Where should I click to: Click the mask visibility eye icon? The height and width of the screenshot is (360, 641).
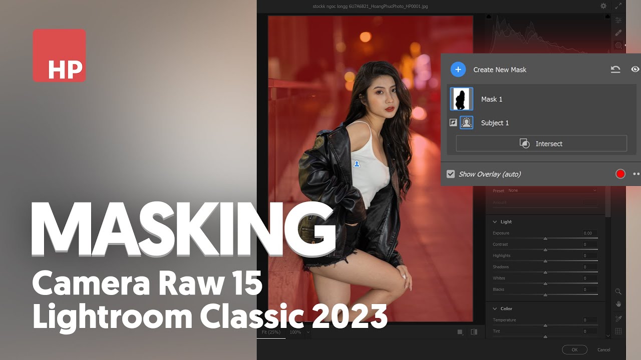tap(635, 69)
